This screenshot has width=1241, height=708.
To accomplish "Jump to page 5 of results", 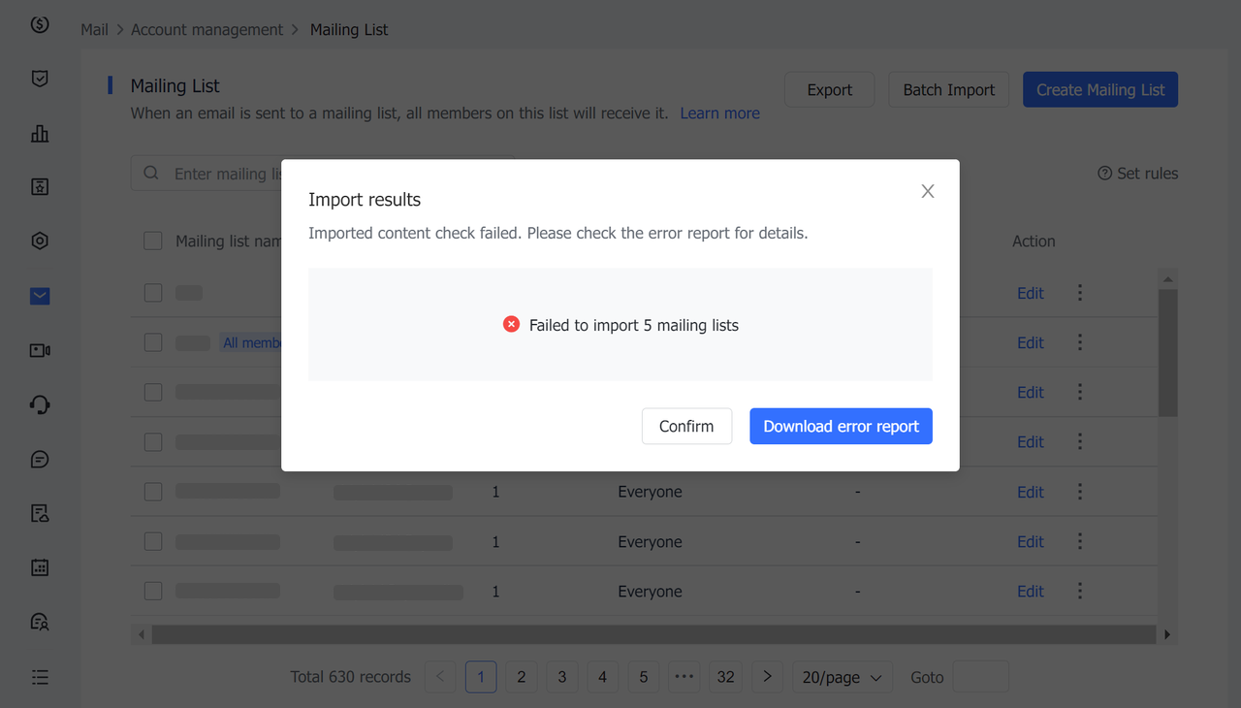I will (x=643, y=677).
